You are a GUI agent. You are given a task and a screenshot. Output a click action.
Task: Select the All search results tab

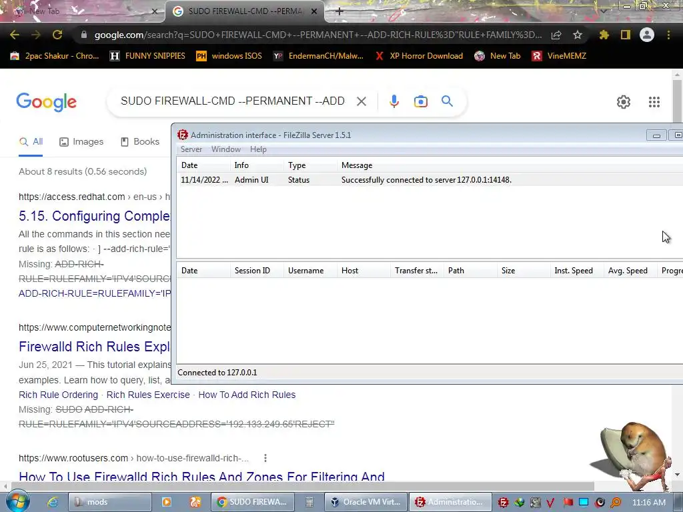[31, 141]
